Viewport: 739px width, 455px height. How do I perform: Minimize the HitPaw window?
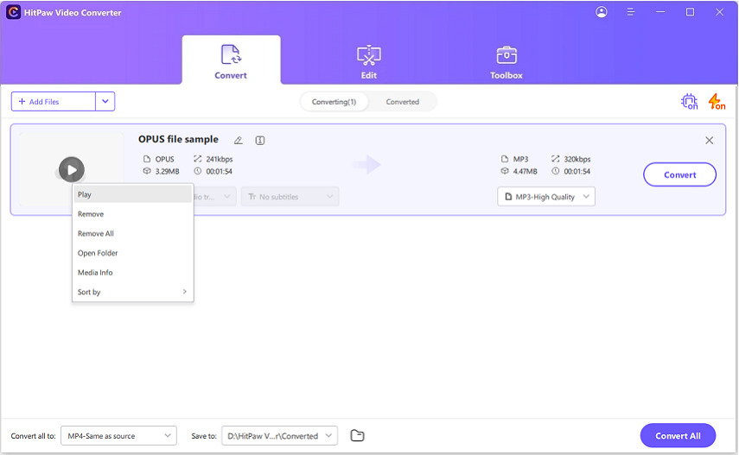[660, 12]
